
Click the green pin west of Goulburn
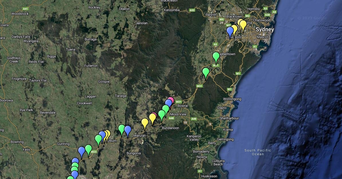pos(98,139)
